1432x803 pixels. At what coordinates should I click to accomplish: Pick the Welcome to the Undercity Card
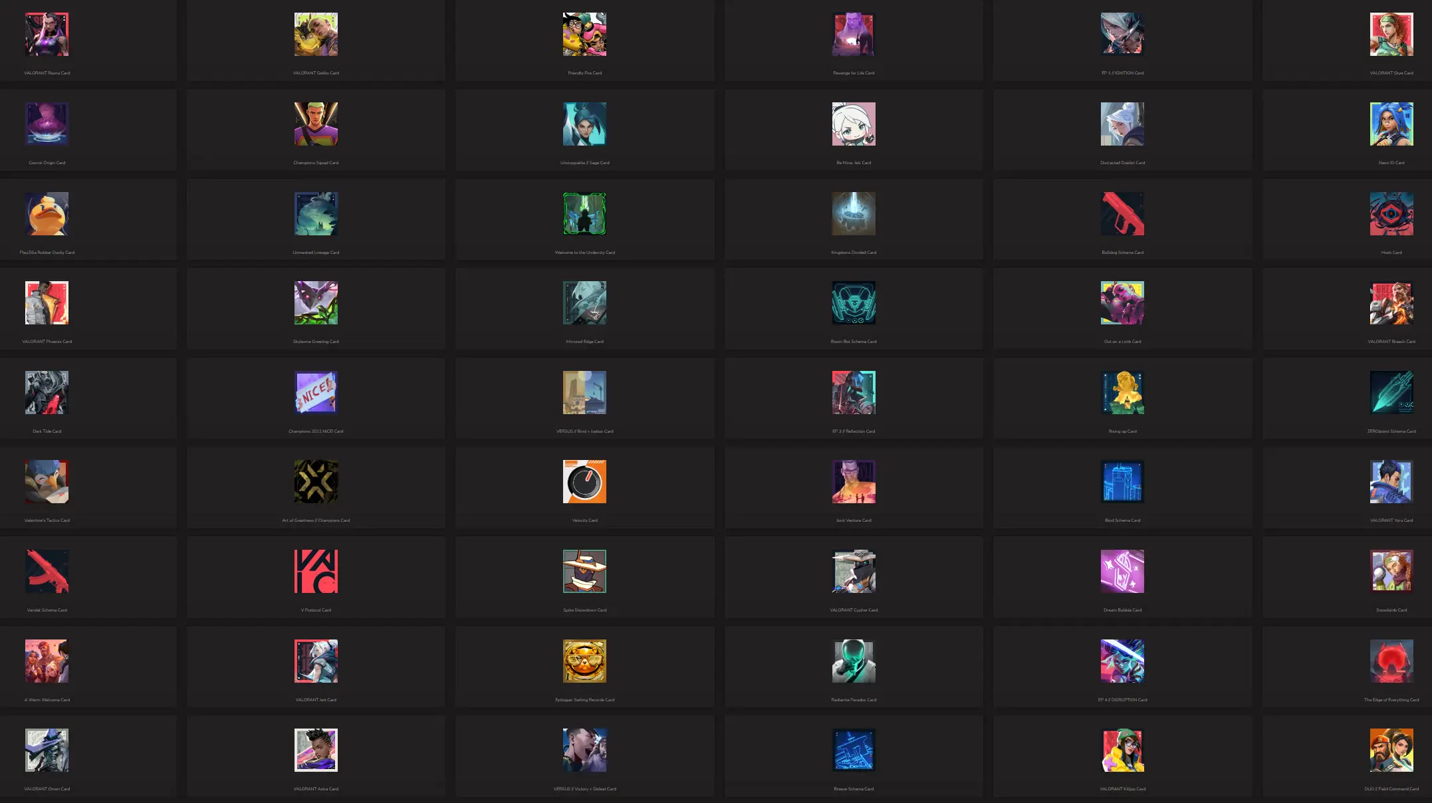584,213
